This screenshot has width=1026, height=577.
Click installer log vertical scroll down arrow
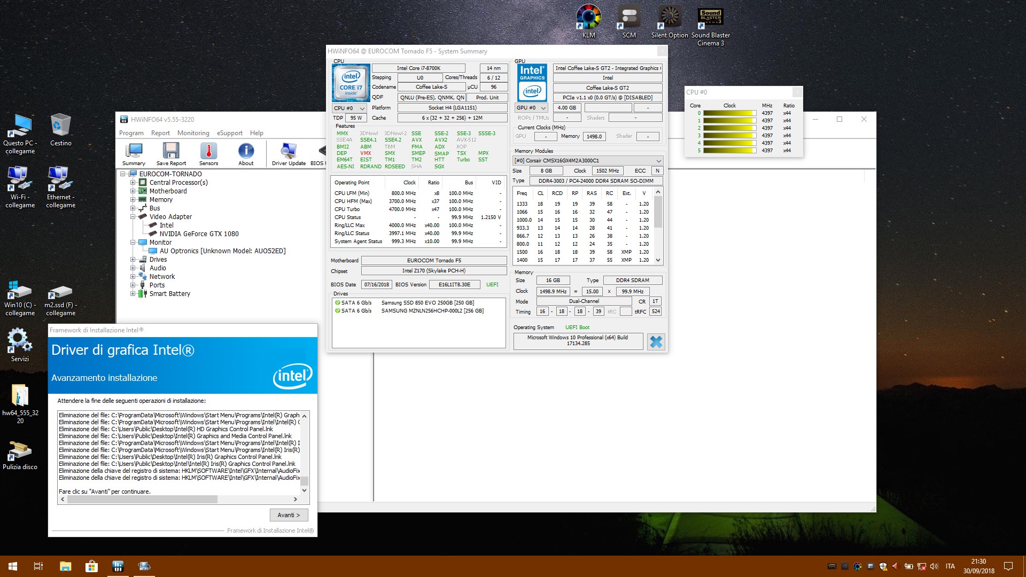tap(304, 490)
